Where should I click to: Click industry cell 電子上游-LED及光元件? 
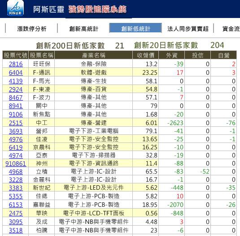pos(94,188)
